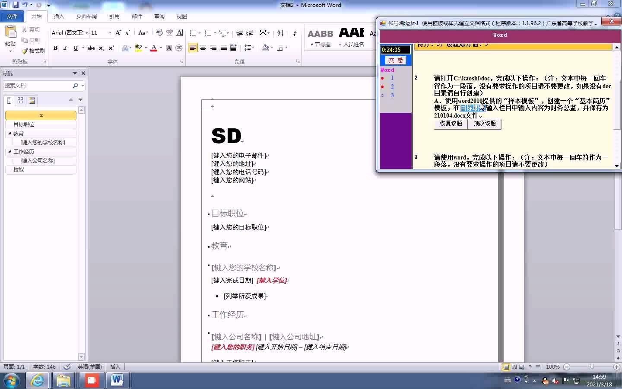The width and height of the screenshot is (622, 389).
Task: Open the font color dropdown arrow
Action: (161, 48)
